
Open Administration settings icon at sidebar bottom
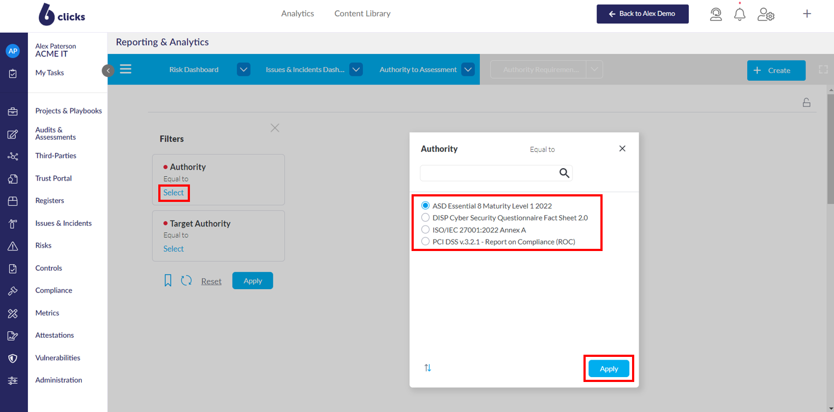13,380
